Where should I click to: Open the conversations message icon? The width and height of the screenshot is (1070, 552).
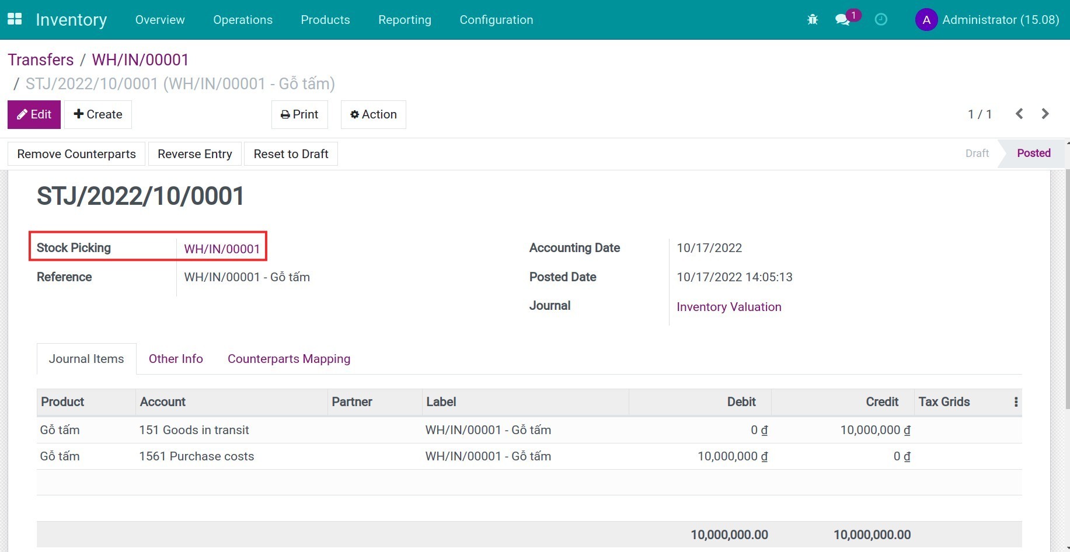pos(842,20)
